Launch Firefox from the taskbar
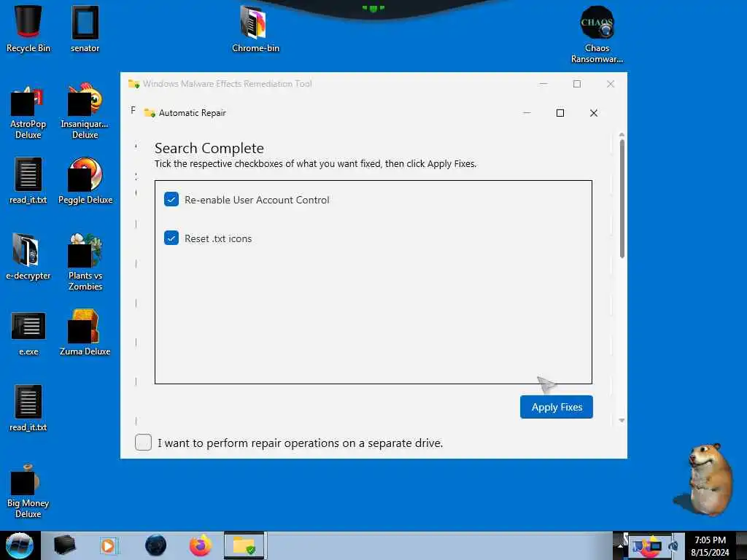 (x=201, y=545)
